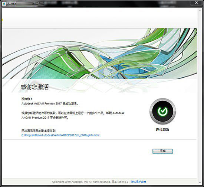This screenshot has height=187, width=204.
Task: Click the 激活完成 title bar text
Action: [x=38, y=4]
